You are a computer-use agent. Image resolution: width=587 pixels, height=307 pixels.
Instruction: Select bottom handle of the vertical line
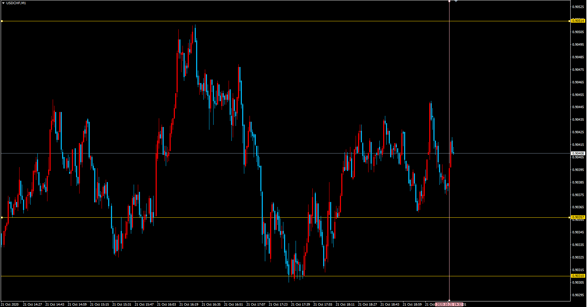(x=449, y=300)
